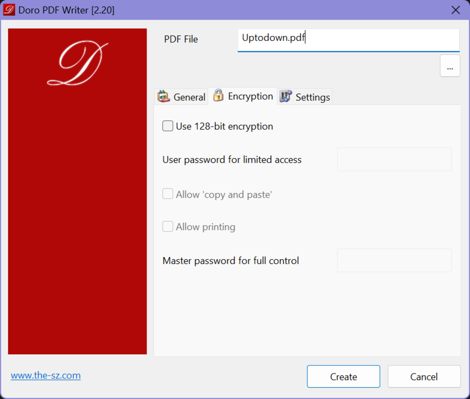Click the Settings tab tools icon
The height and width of the screenshot is (399, 470).
286,96
